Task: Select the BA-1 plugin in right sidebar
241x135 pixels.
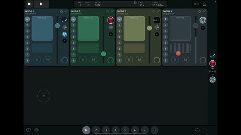Action: point(212,72)
